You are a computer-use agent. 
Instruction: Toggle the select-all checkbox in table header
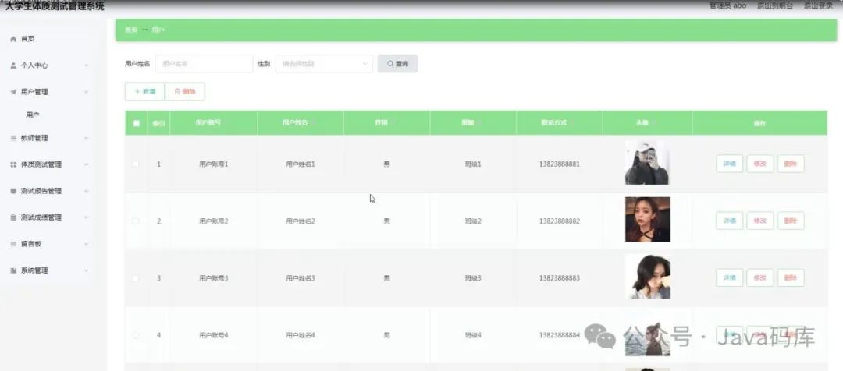coord(137,123)
